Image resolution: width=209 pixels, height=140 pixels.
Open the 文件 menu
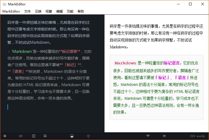(27, 11)
